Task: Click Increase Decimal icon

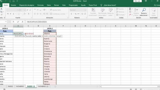Action: (x=82, y=14)
